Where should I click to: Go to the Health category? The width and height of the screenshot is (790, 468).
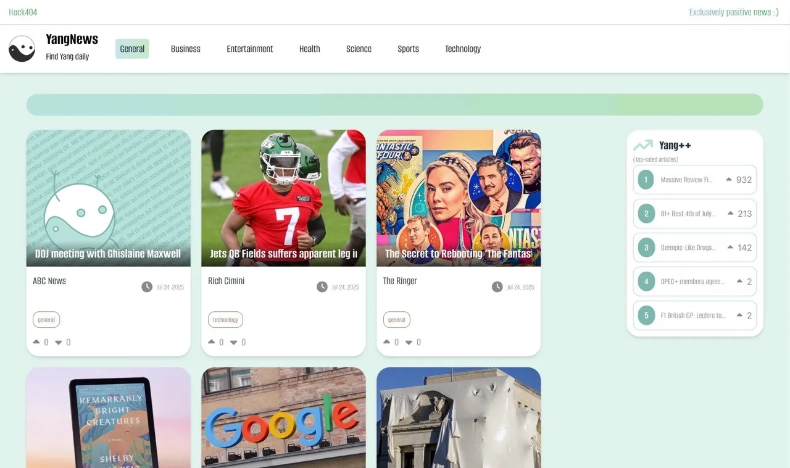click(x=309, y=49)
